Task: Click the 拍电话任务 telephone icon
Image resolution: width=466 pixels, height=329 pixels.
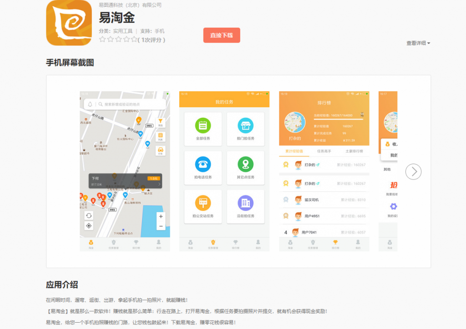Action: (x=203, y=164)
